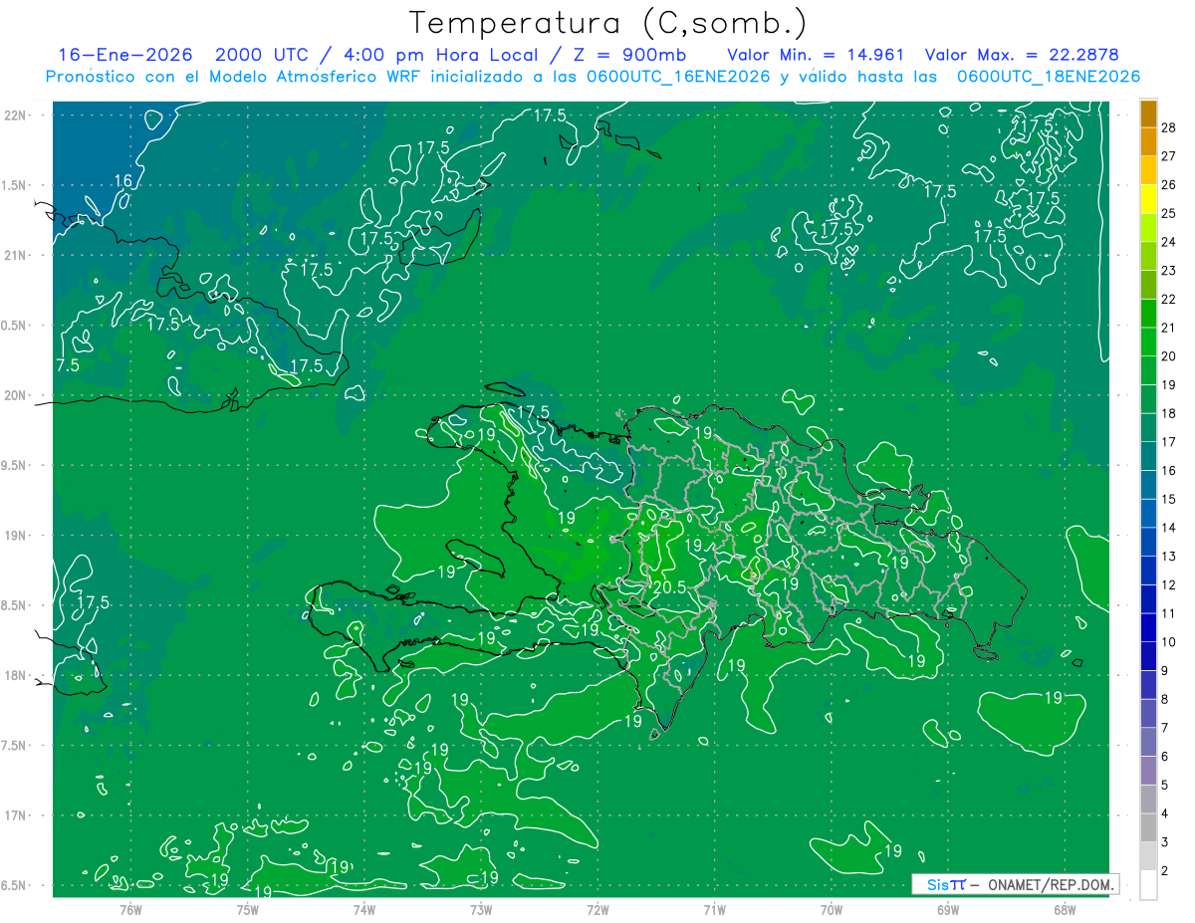Click the lime swatch between 24 and 25
This screenshot has height=923, width=1195.
pos(1148,228)
